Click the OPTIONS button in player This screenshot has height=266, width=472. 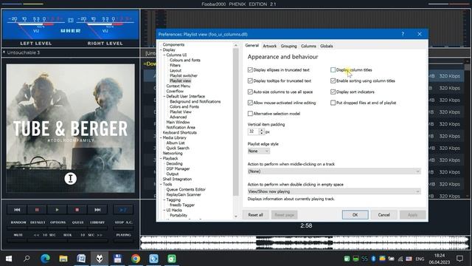[x=58, y=222]
